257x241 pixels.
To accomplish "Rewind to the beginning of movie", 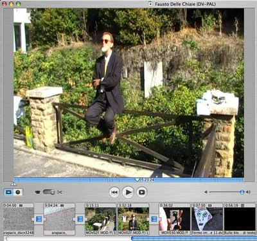I will click(114, 192).
